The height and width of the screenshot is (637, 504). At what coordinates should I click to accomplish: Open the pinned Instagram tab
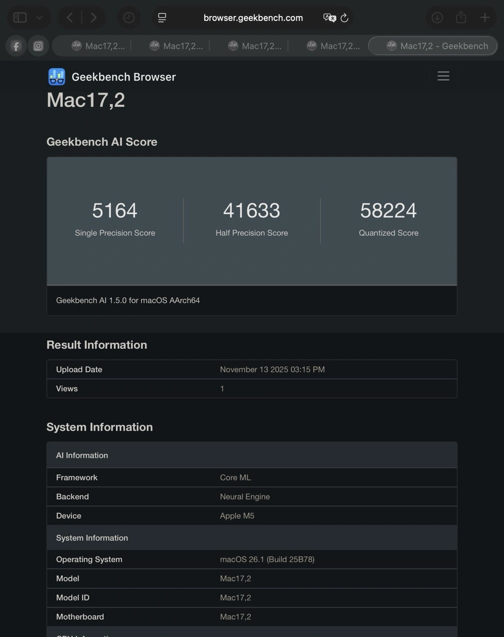38,46
